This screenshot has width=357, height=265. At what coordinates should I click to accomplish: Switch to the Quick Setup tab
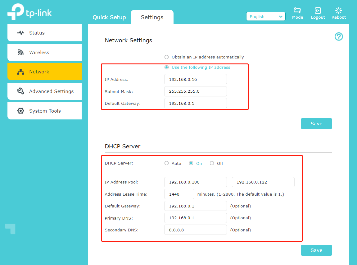point(109,17)
